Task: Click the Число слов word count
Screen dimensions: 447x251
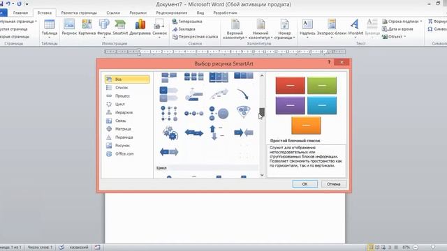Action: pyautogui.click(x=40, y=248)
